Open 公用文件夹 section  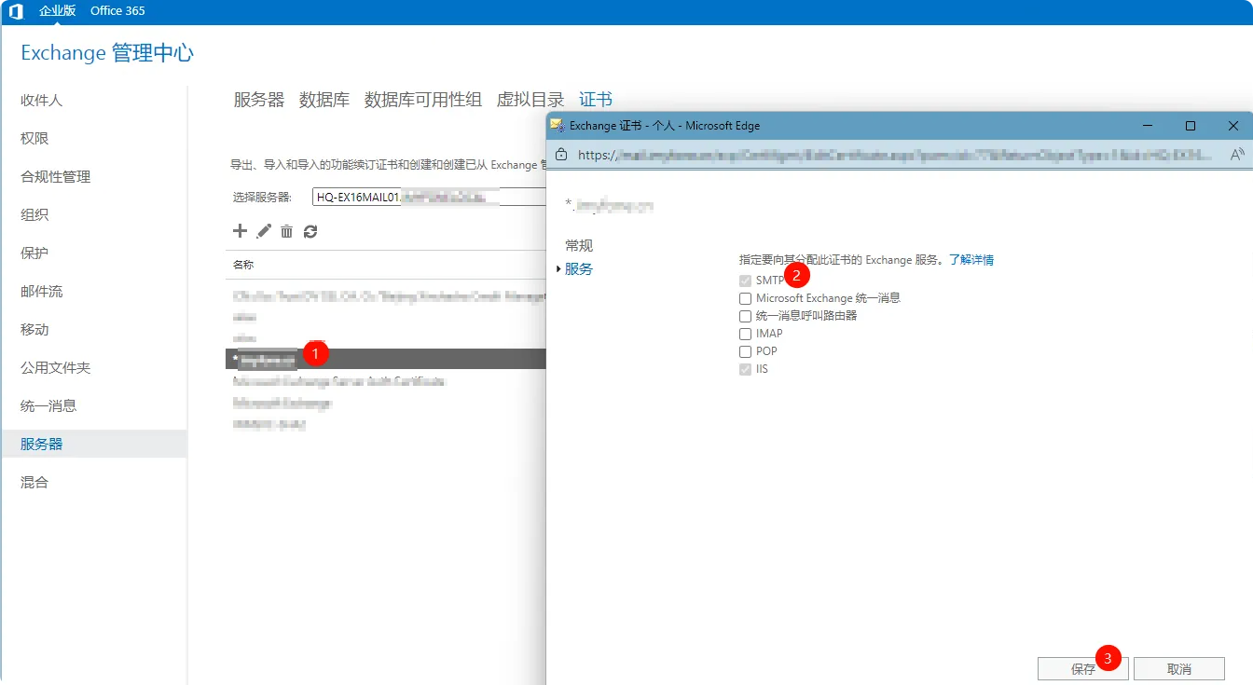pyautogui.click(x=56, y=367)
